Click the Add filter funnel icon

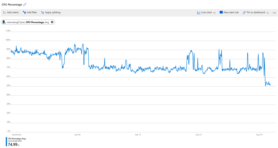(24, 12)
